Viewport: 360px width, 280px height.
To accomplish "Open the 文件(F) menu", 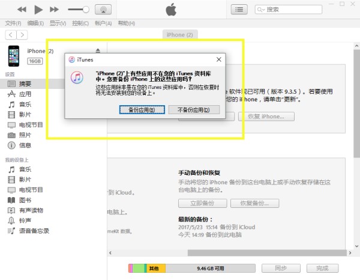I will (13, 23).
